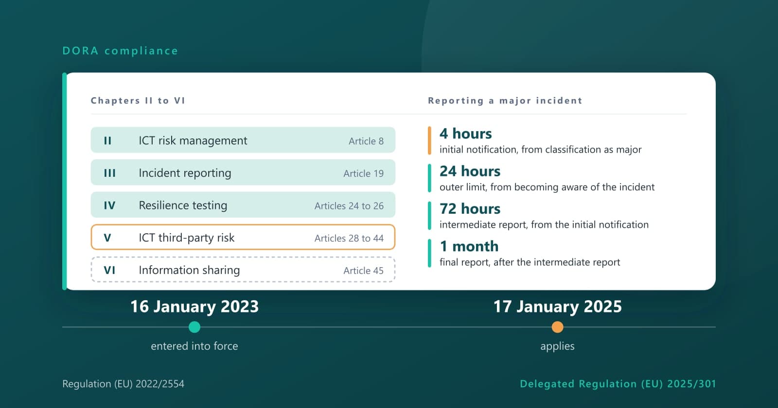Select the dashed Information sharing row
This screenshot has height=408, width=778.
[243, 270]
